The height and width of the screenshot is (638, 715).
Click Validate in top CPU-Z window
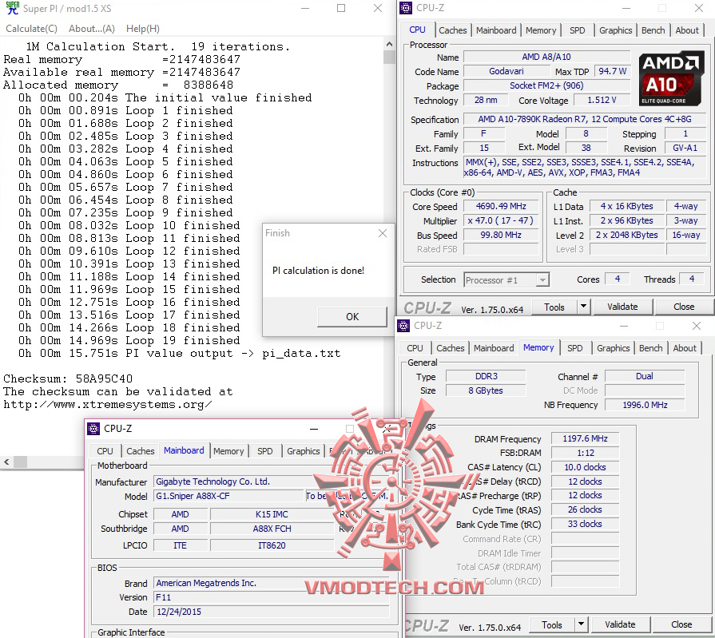click(x=622, y=307)
